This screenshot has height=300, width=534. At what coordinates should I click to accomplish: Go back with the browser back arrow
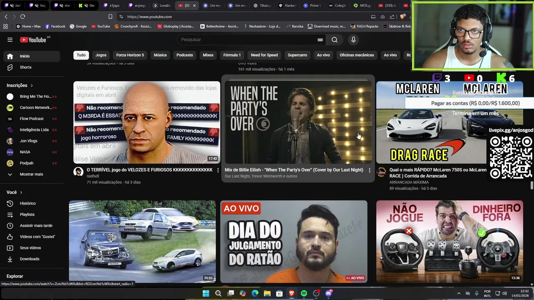pyautogui.click(x=6, y=17)
